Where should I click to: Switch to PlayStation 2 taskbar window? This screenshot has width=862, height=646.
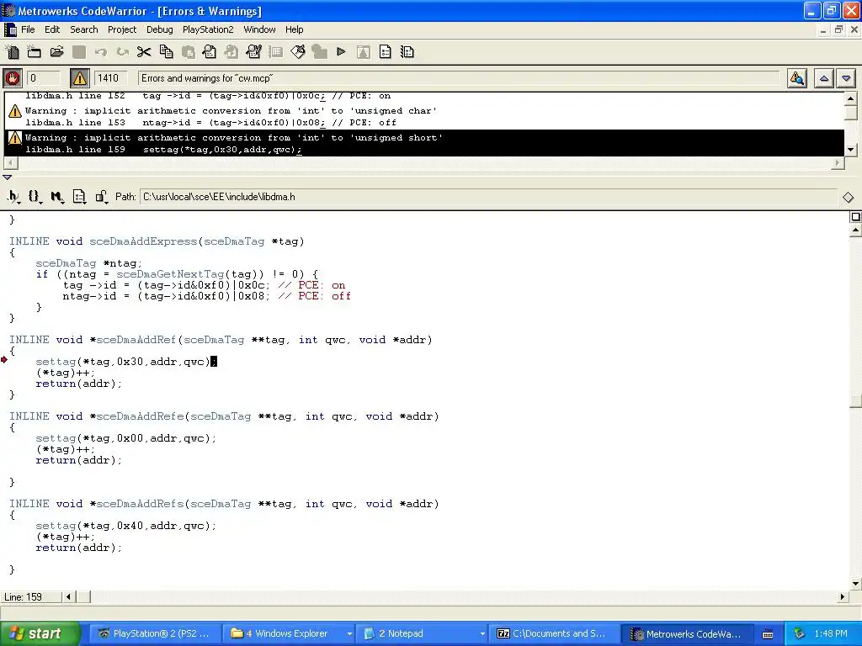pos(155,633)
